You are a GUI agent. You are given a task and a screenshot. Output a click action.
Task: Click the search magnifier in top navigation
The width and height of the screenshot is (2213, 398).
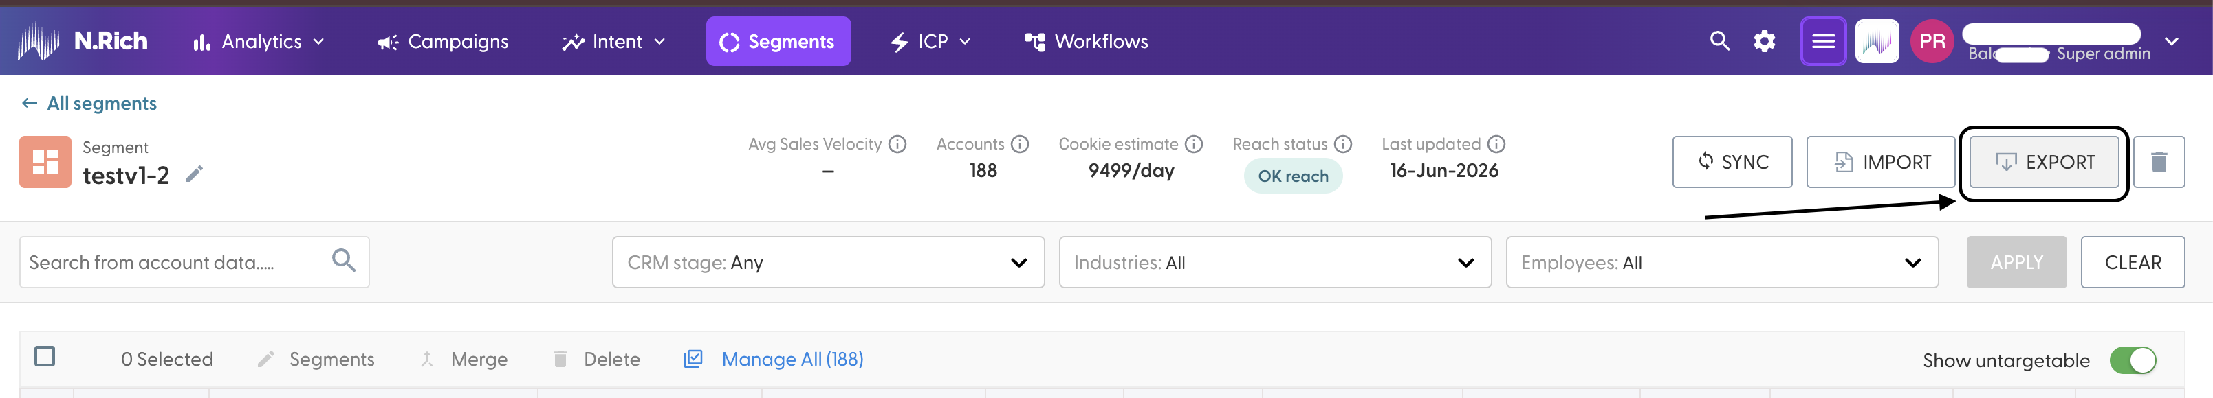(x=1719, y=41)
